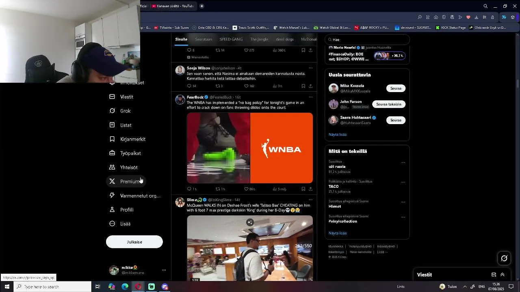Open options for cõi russia trend
Viewport: 520px width, 292px height.
[403, 163]
